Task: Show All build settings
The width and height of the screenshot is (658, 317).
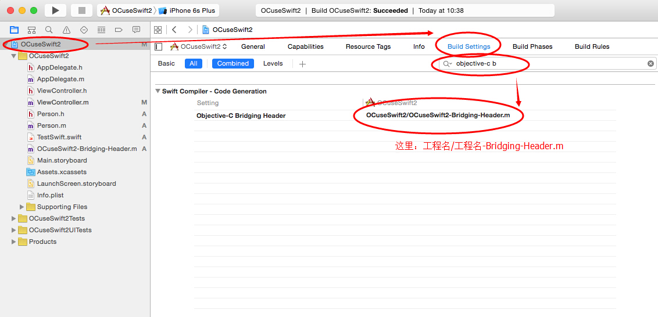Action: tap(194, 64)
